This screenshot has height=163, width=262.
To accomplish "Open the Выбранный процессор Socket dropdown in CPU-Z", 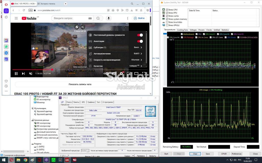I will click(x=85, y=151).
